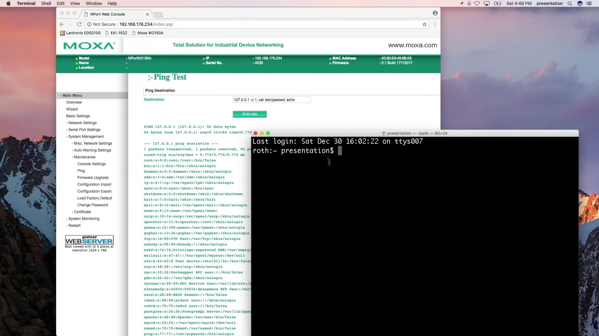Click the date and time in menu bar
The width and height of the screenshot is (599, 336).
pos(519,3)
